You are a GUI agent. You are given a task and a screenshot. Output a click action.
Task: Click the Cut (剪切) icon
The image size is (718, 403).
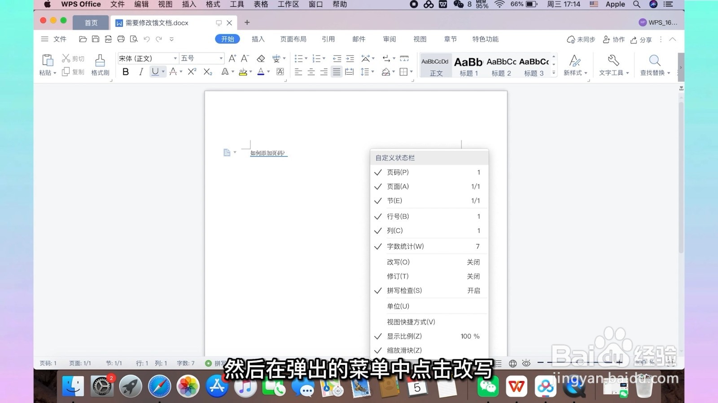[72, 58]
